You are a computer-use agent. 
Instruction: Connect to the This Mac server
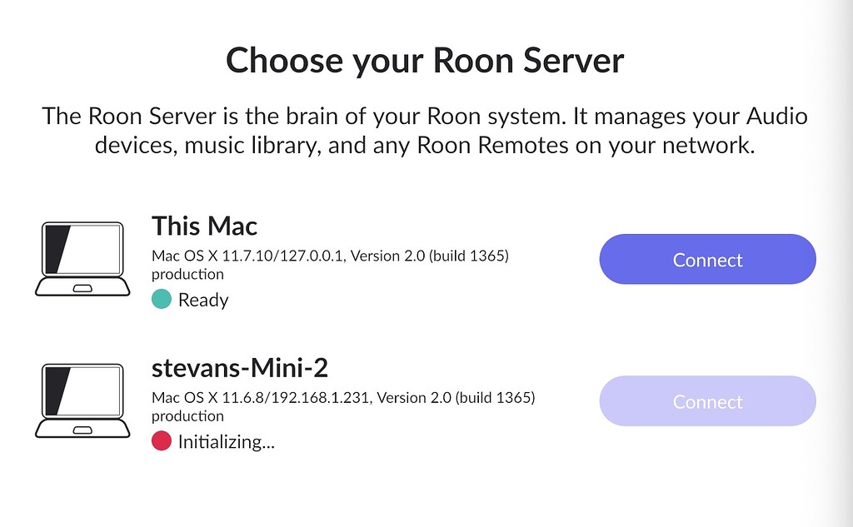pos(707,259)
